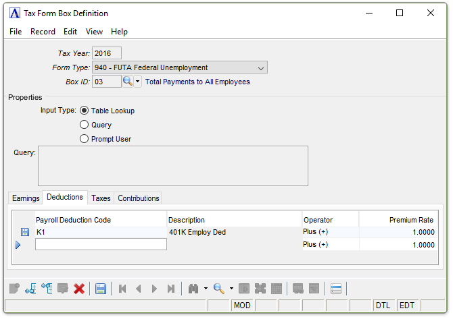Go to next record

pos(155,289)
